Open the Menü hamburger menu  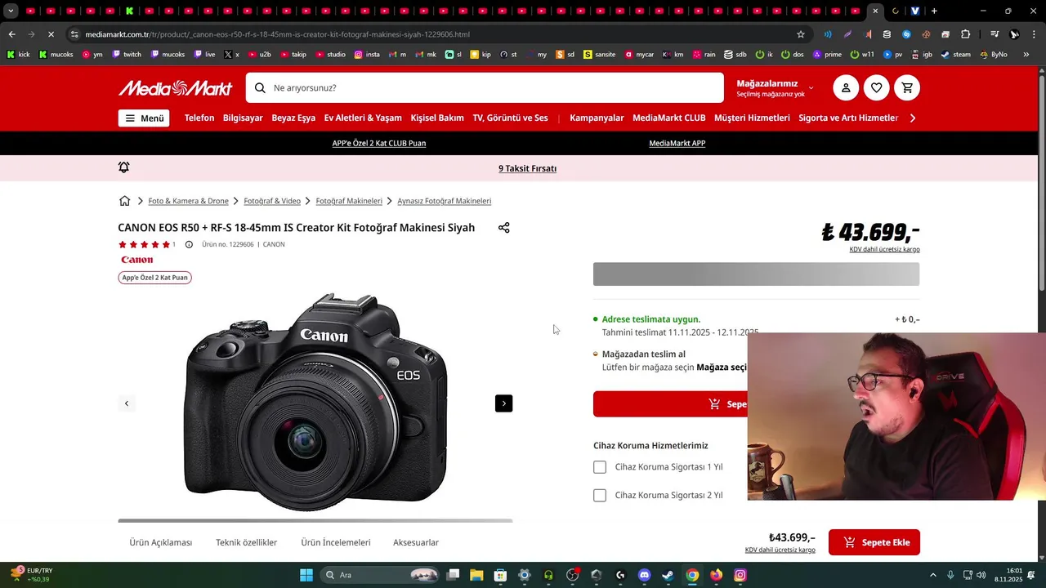144,118
